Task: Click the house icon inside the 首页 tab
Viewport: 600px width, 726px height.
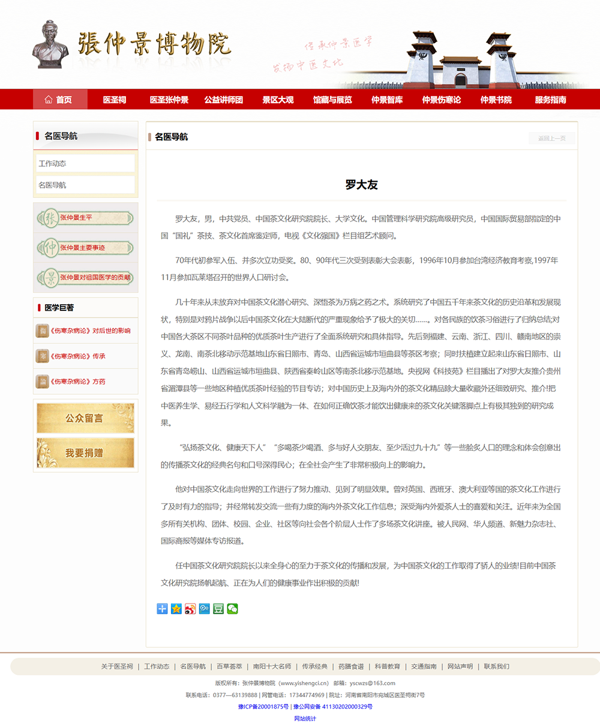Action: click(x=49, y=100)
